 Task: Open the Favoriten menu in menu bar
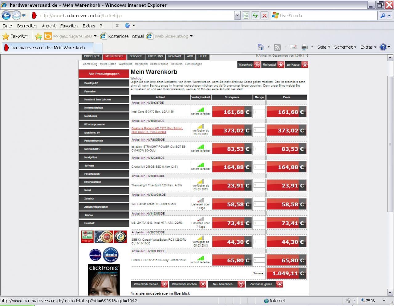pyautogui.click(x=69, y=26)
